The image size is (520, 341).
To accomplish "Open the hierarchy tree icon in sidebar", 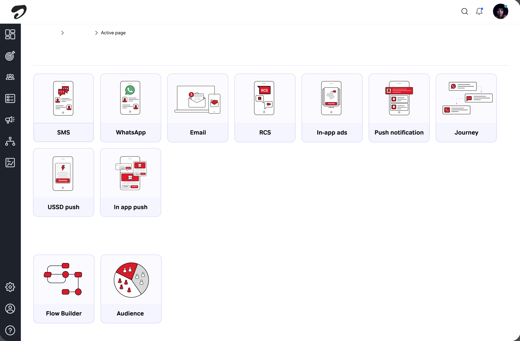I will (x=10, y=141).
